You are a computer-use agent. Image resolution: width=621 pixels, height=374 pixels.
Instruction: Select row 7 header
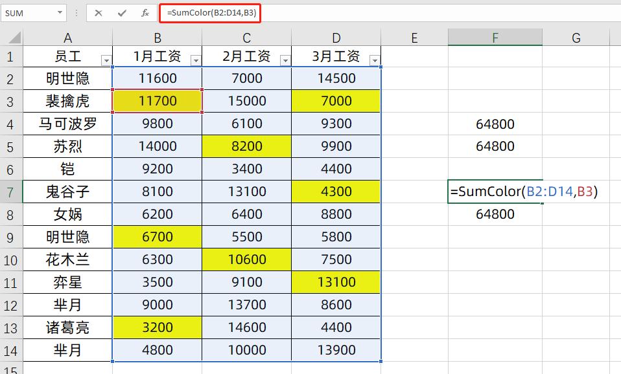8,192
